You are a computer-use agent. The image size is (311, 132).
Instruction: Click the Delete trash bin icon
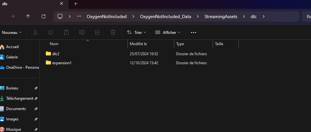[x=113, y=32]
